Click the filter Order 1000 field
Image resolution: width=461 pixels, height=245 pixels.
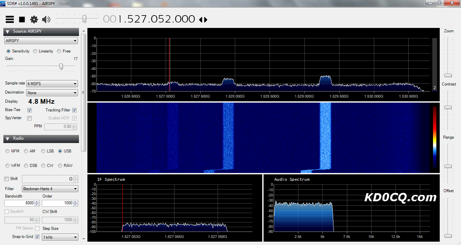[57, 203]
